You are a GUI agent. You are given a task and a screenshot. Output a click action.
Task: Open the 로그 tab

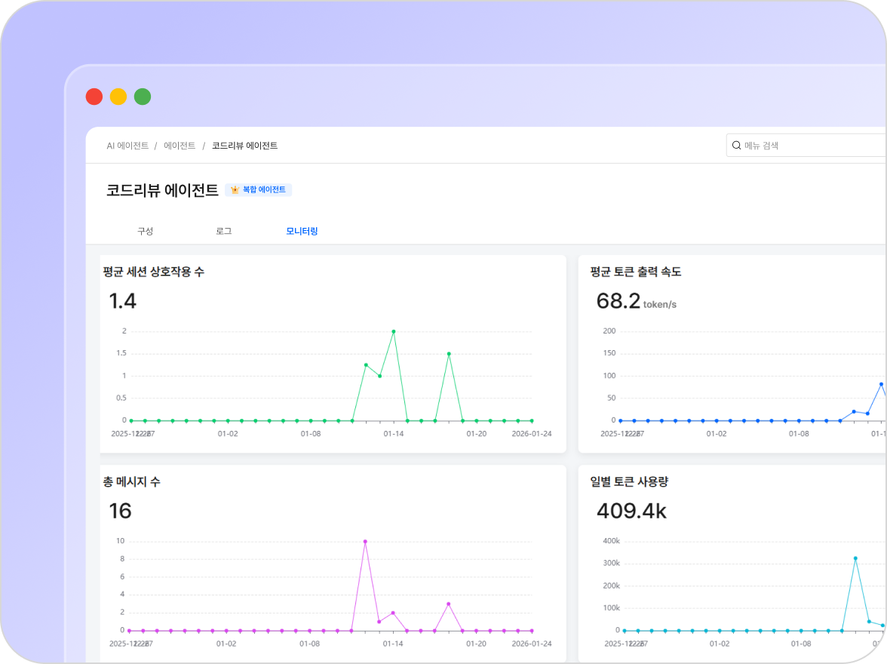click(224, 231)
